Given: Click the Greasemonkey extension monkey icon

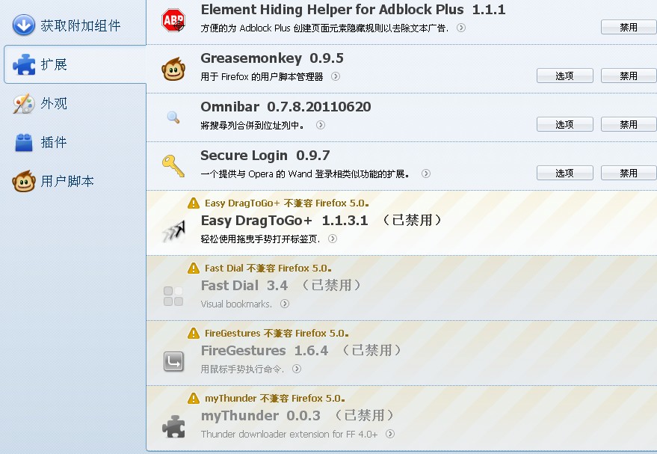Looking at the screenshot, I should click(x=173, y=69).
